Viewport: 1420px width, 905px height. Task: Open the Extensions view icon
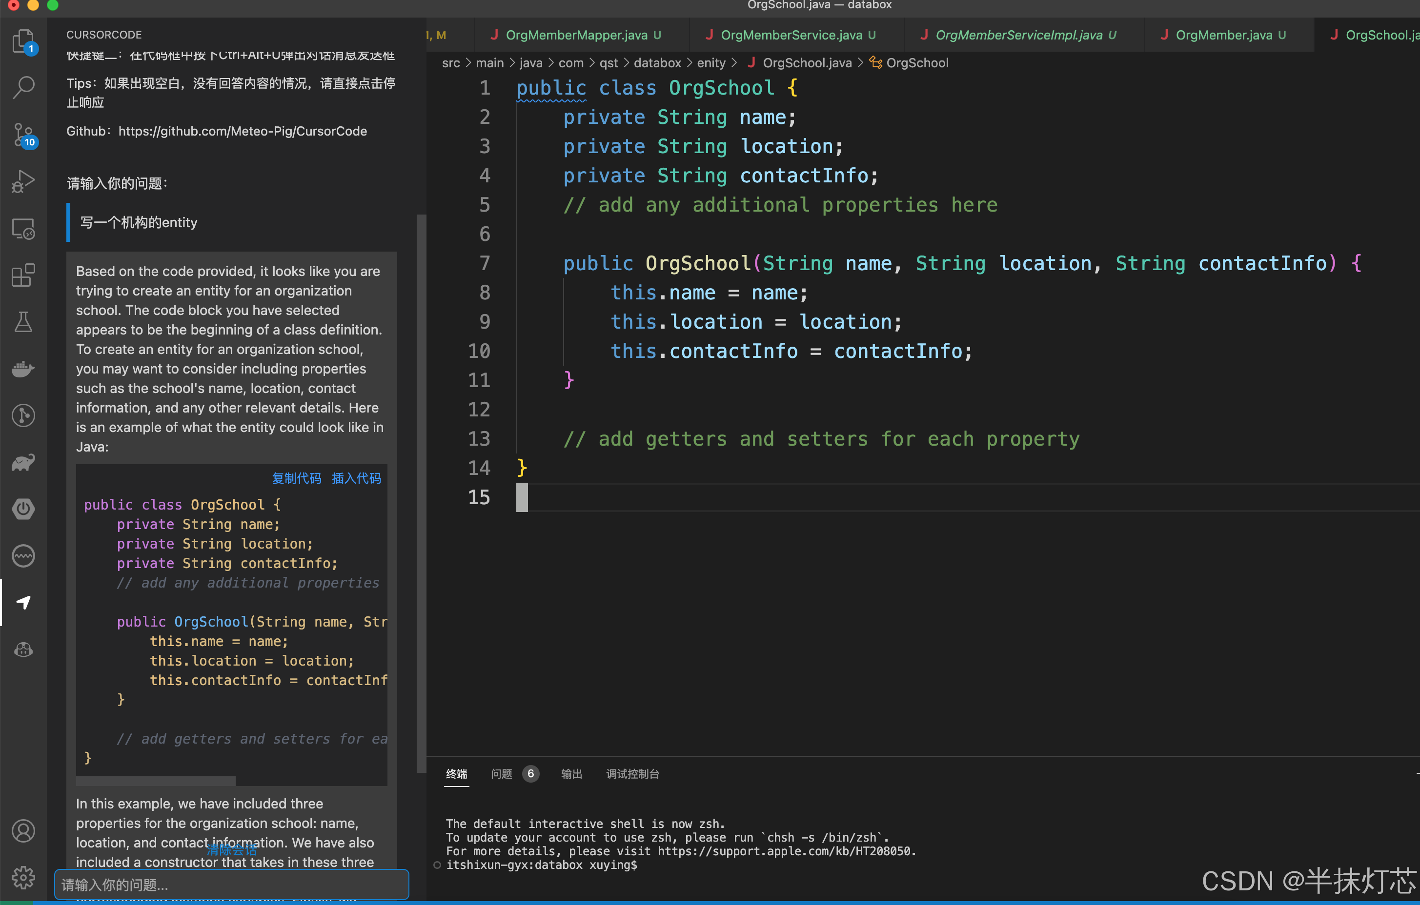[x=23, y=275]
